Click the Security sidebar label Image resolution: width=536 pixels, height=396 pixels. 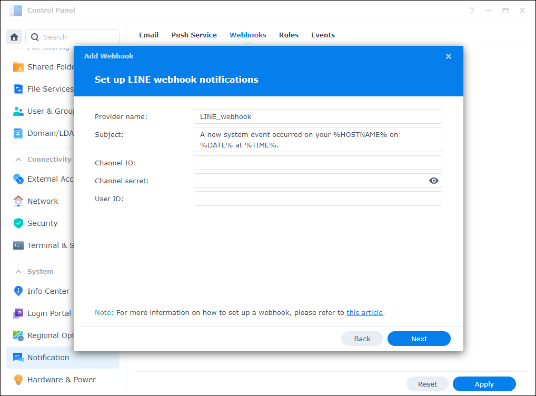pos(43,223)
